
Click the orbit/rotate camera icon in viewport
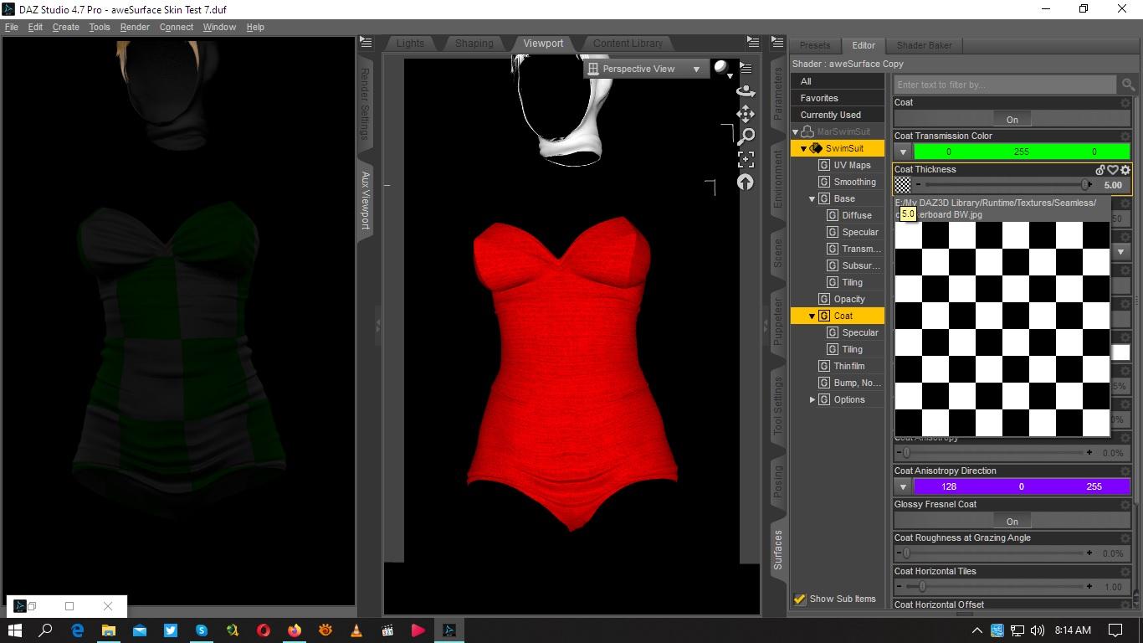pos(746,90)
